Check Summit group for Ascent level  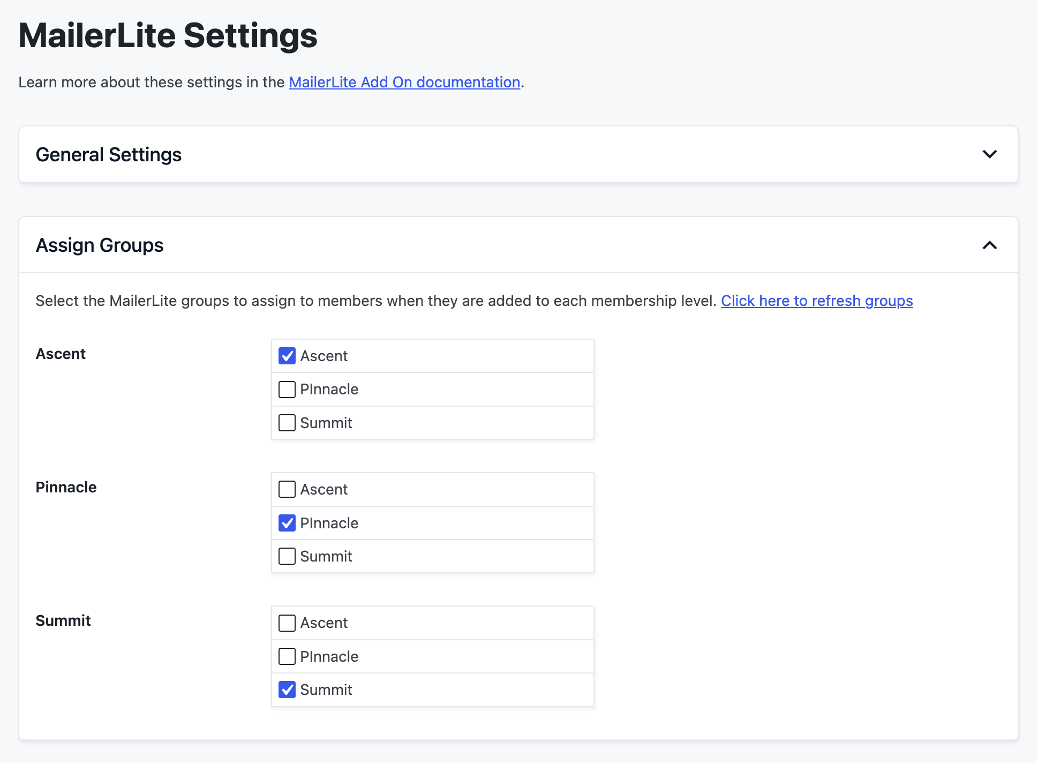click(x=287, y=423)
